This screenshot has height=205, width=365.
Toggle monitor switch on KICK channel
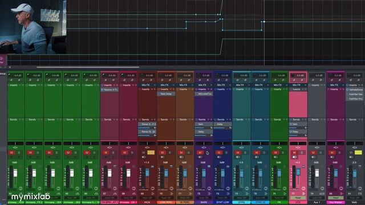click(144, 157)
